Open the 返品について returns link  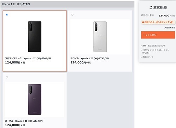tap(147, 57)
